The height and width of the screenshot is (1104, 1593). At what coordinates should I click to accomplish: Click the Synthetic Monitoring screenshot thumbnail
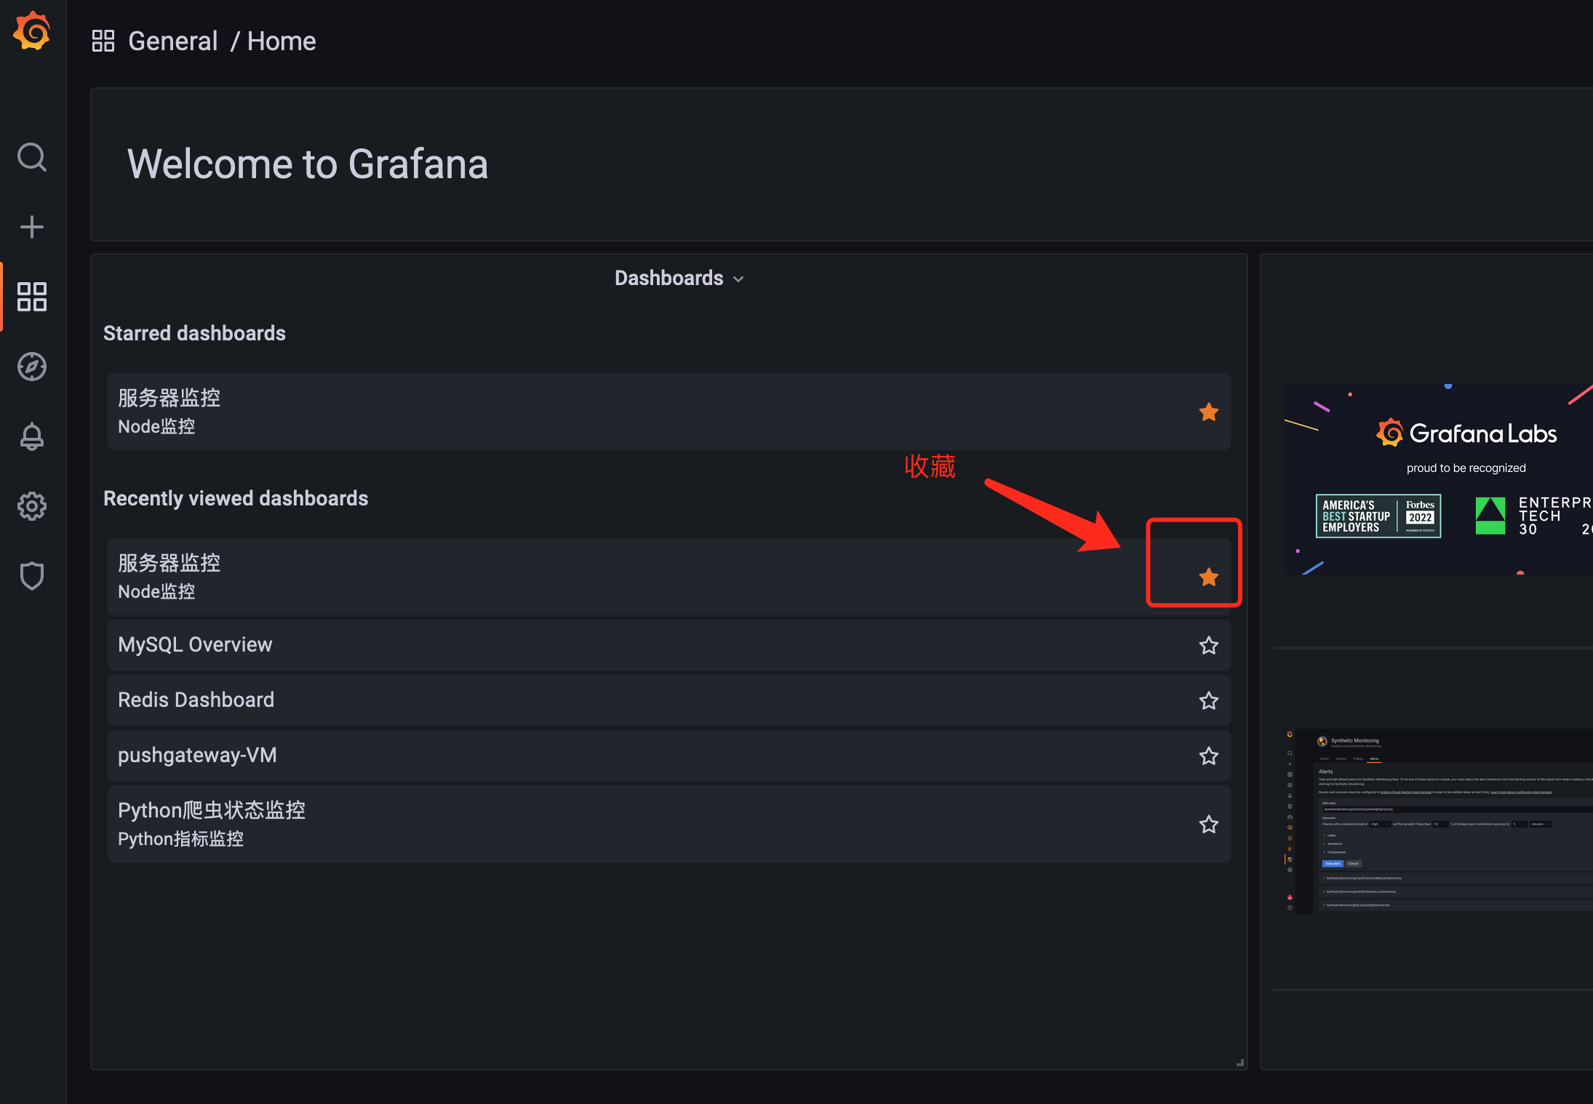[x=1439, y=822]
